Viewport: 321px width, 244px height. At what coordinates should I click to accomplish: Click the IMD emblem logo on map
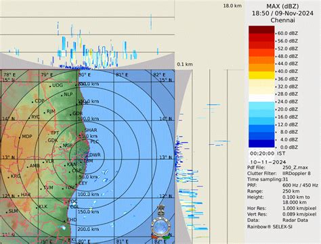(x=161, y=222)
